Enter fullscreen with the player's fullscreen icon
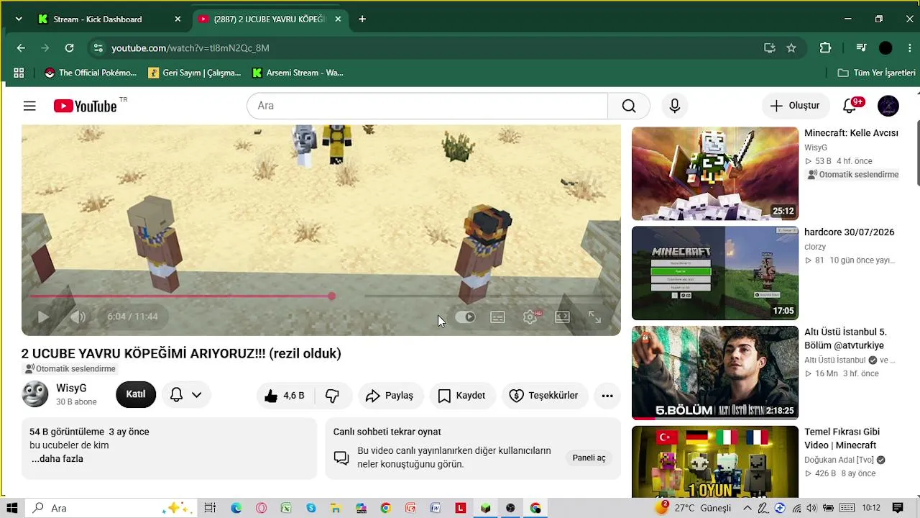This screenshot has width=920, height=518. click(594, 317)
